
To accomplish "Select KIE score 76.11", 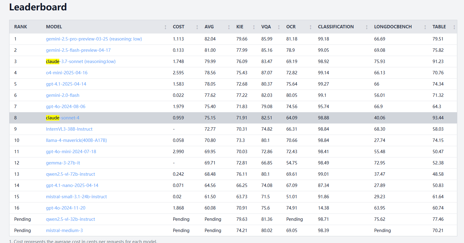I will coord(242,174).
